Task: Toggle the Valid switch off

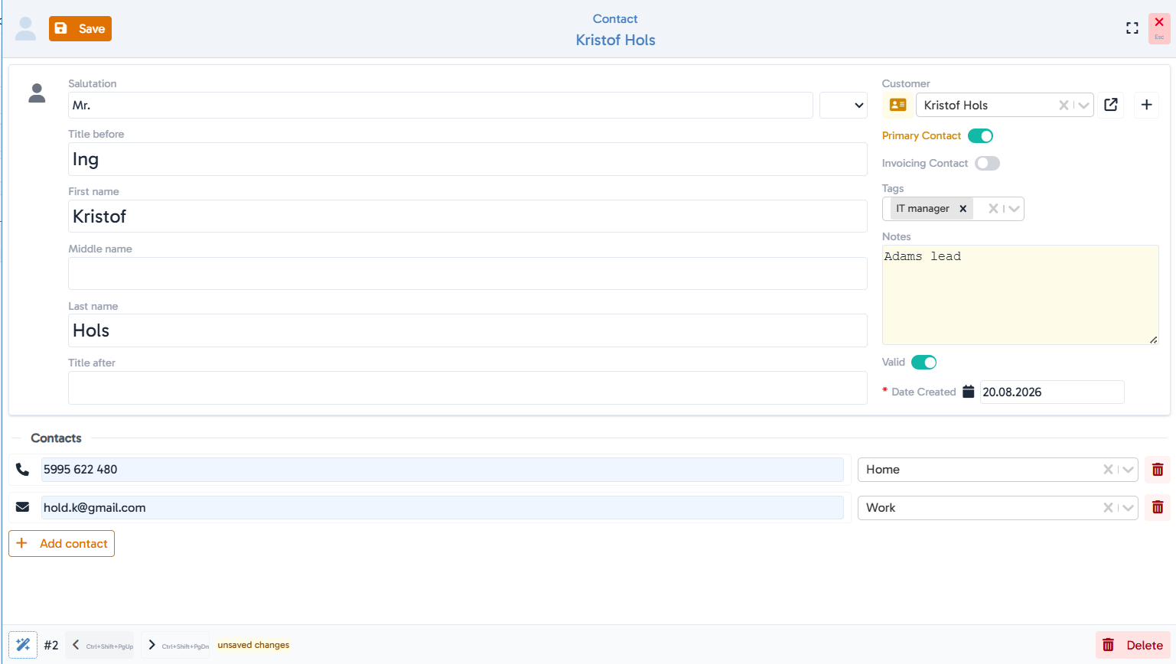Action: (x=924, y=363)
